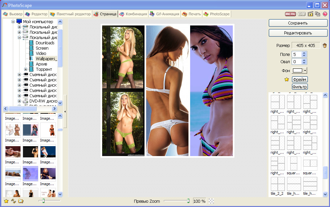Open the Комбинация tab
Screen dimensions: 330x207
pyautogui.click(x=133, y=14)
